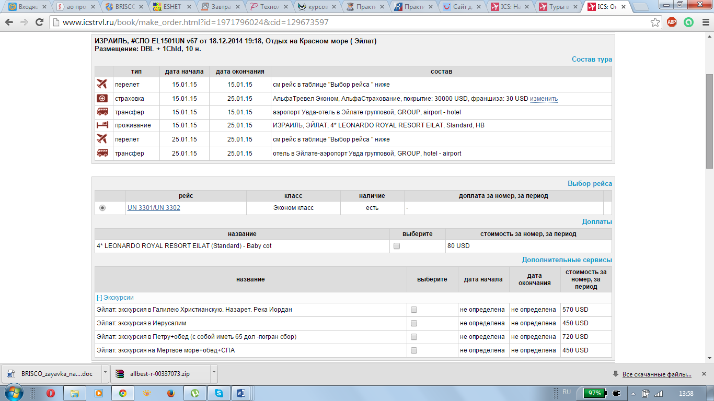Click the plane icon in the 15.01.15 перелет row
The image size is (714, 401).
[102, 84]
